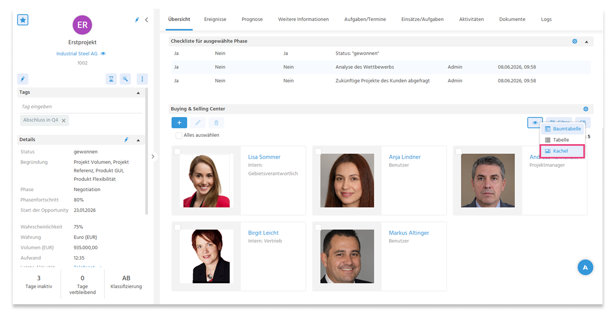Check the 'Alles auswählen' checkbox
Image resolution: width=616 pixels, height=313 pixels.
[179, 135]
